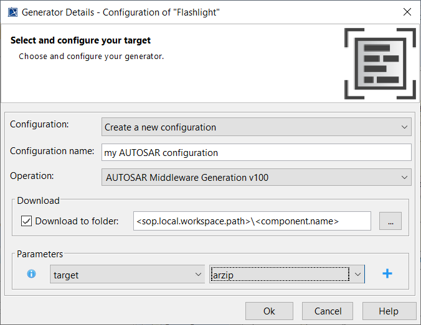Viewport: 421px width, 325px height.
Task: Toggle the Download to folder checkbox
Action: click(x=27, y=221)
